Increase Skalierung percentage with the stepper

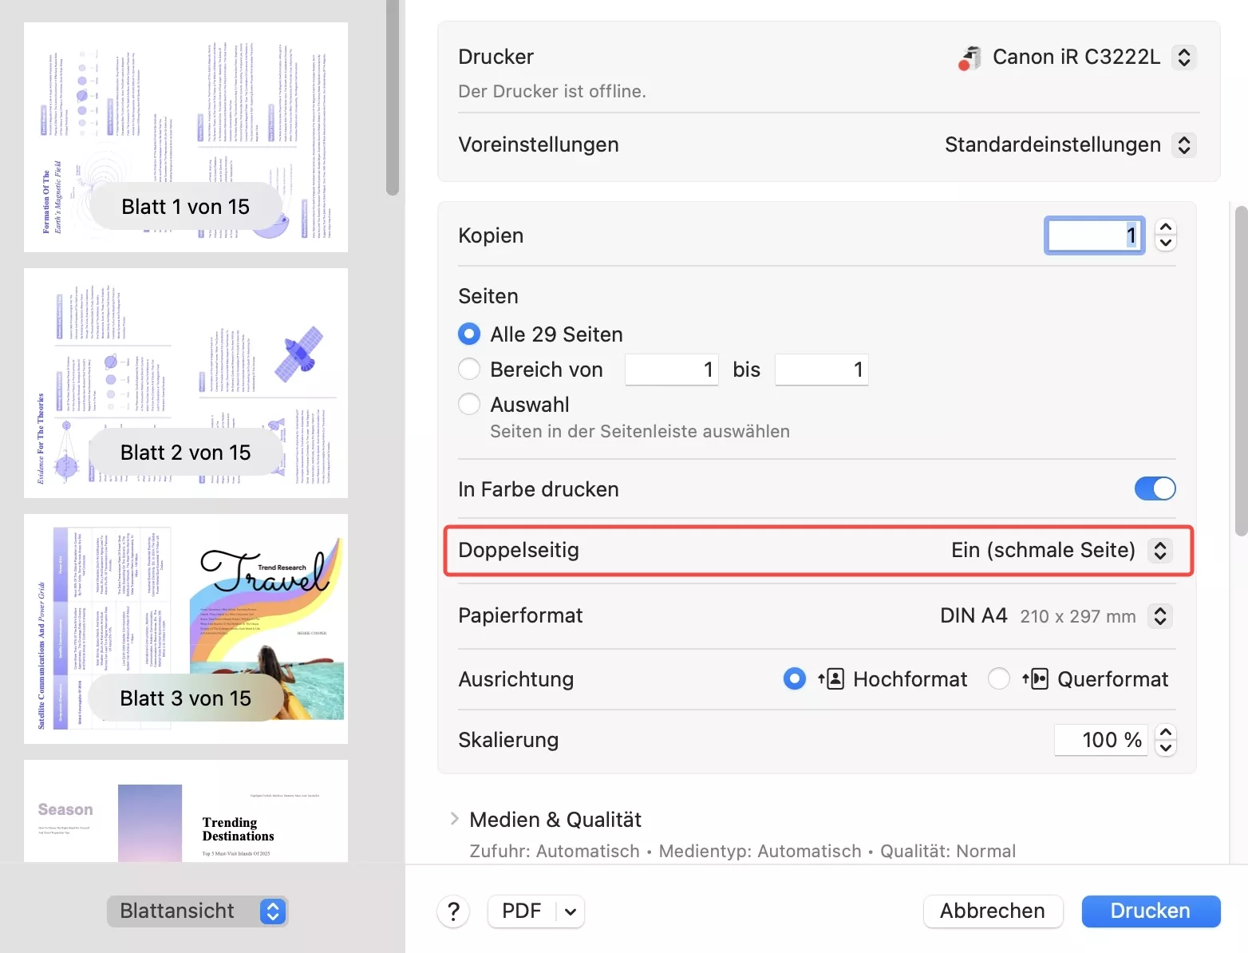(x=1166, y=732)
